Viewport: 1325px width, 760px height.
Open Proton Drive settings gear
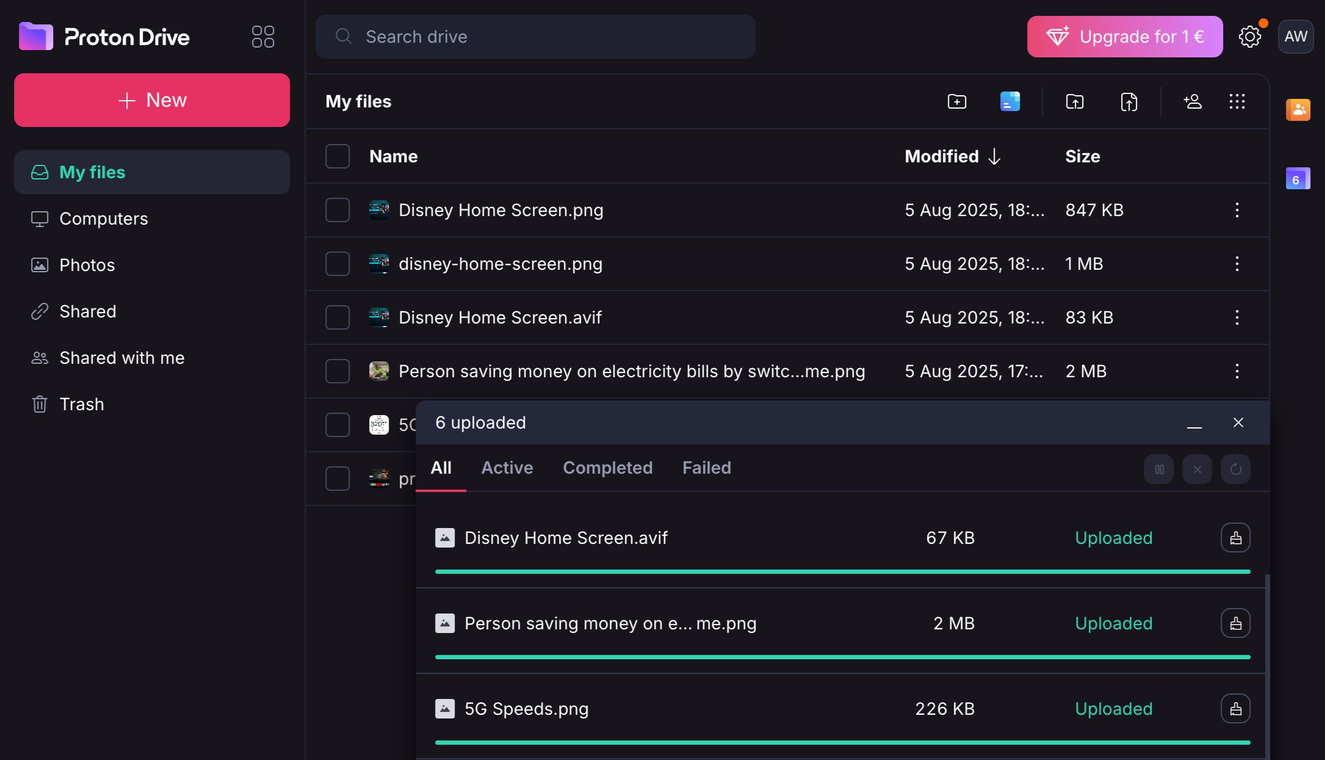click(1249, 37)
